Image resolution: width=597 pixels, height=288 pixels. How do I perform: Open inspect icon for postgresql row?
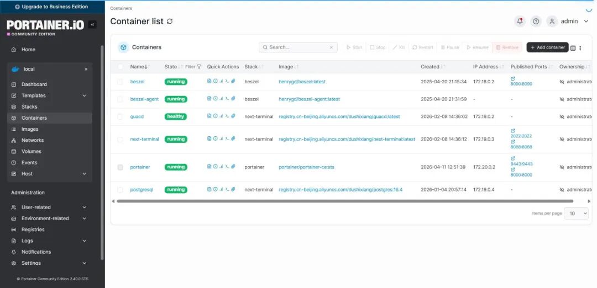pos(215,189)
